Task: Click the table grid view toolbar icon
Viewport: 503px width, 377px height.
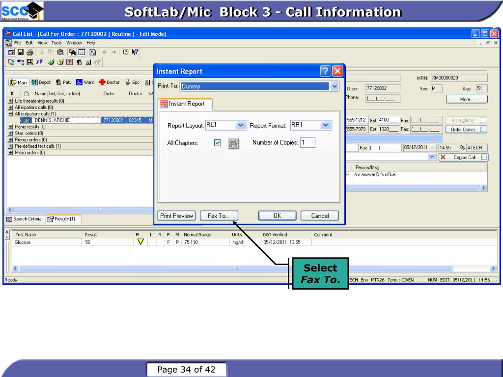Action: coord(82,52)
